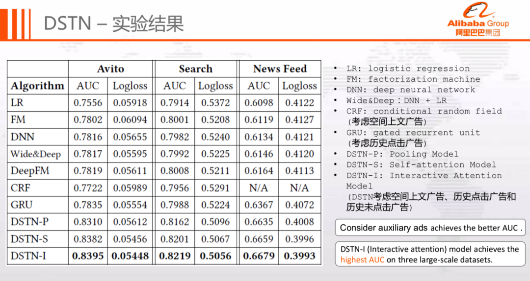Click the AUC header under Avito
The height and width of the screenshot is (281, 530).
88,86
